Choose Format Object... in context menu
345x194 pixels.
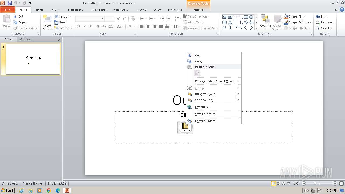click(x=214, y=121)
